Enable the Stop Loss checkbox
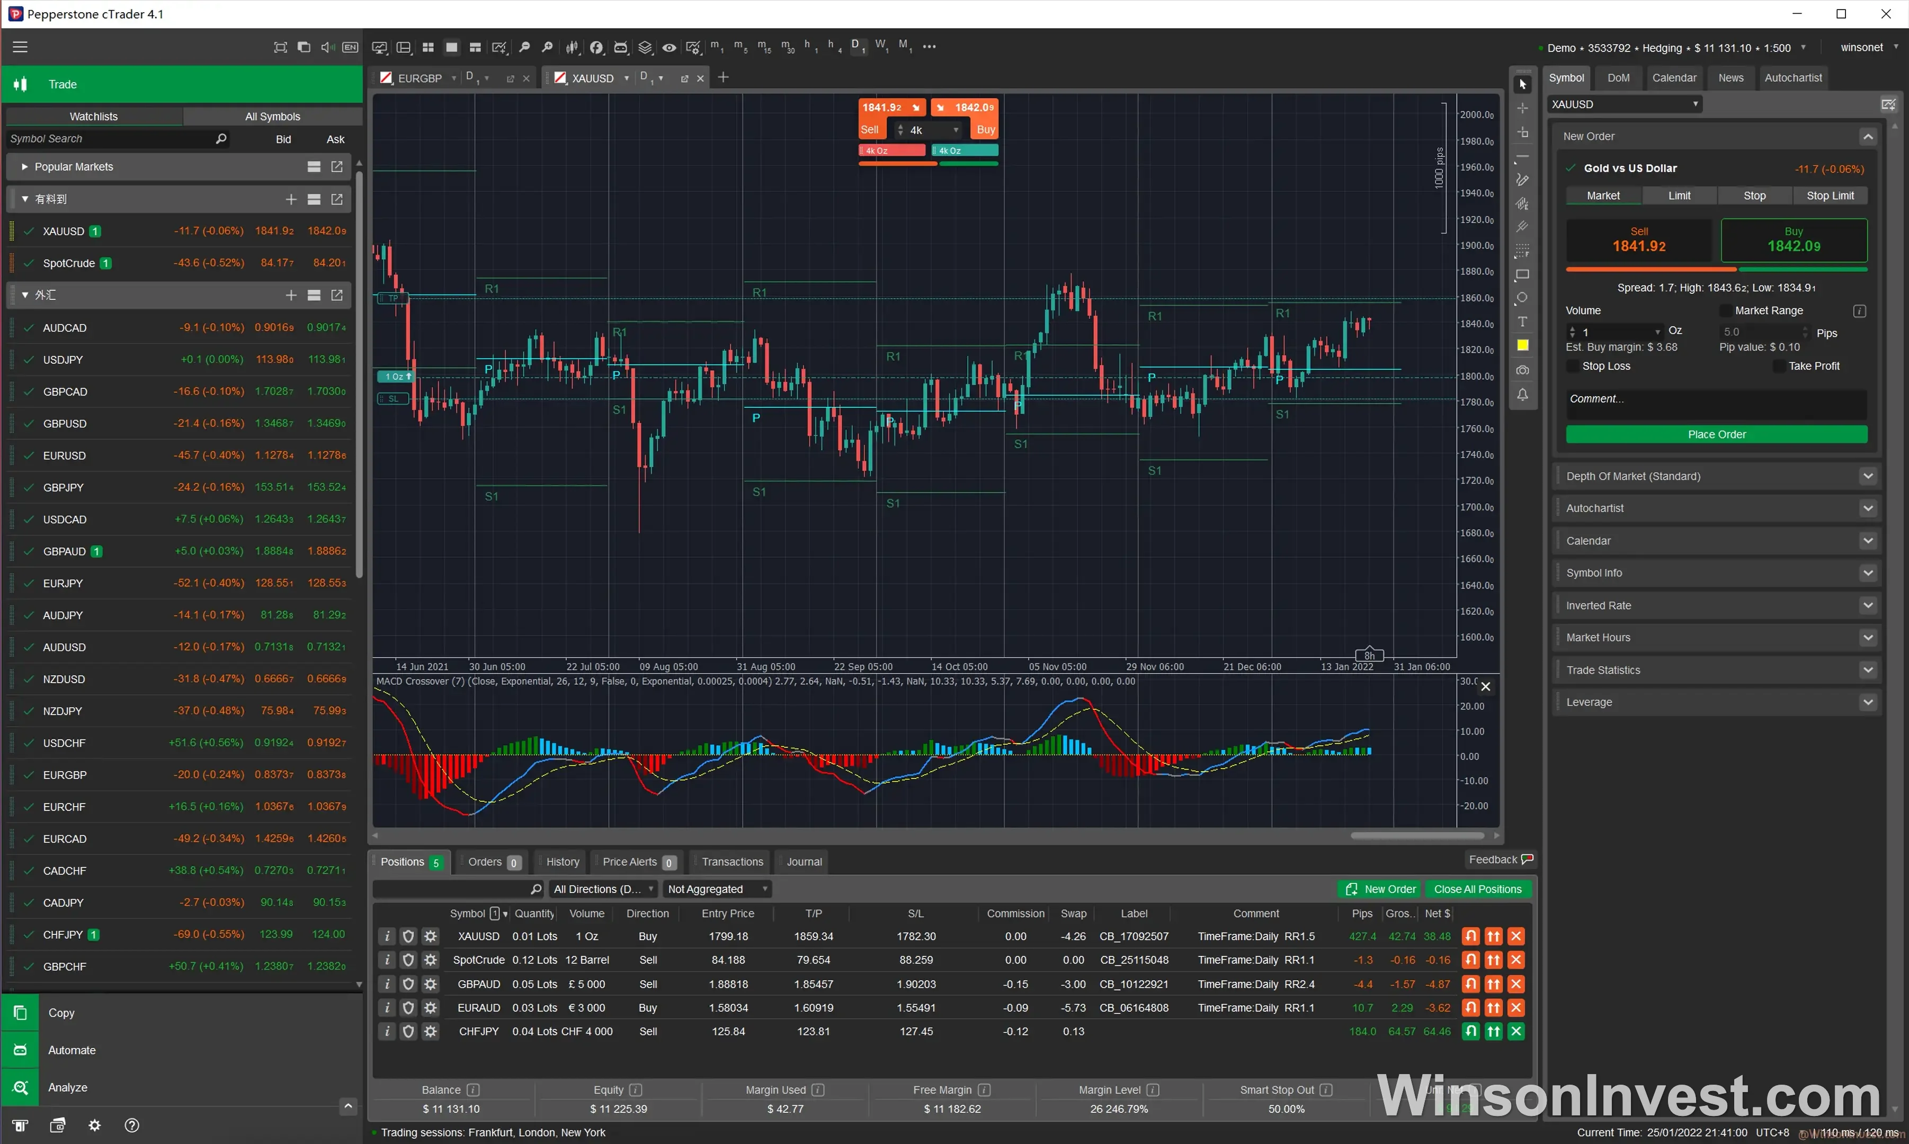 1572,366
